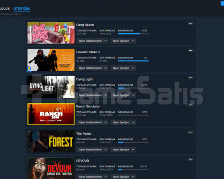The height and width of the screenshot is (179, 224).
Task: Click The Forest 8/45 achievements count
Action: click(145, 139)
